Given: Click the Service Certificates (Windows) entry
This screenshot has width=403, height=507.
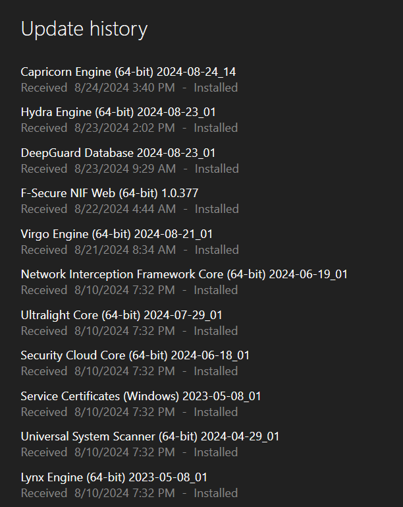Looking at the screenshot, I should (x=141, y=396).
